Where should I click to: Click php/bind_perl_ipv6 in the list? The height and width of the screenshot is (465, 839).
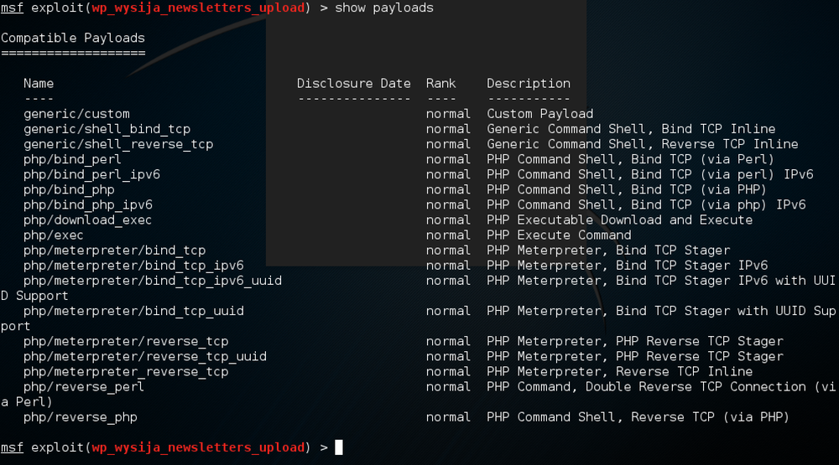[91, 175]
